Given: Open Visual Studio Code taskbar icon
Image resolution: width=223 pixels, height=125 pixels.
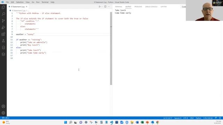Looking at the screenshot, I should (x=111, y=122).
